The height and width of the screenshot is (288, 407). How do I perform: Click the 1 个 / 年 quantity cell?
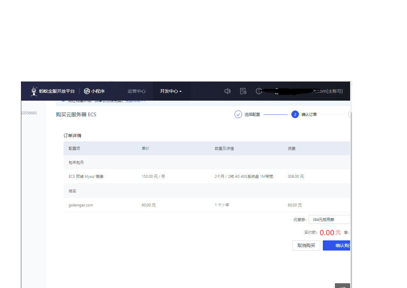pyautogui.click(x=222, y=205)
